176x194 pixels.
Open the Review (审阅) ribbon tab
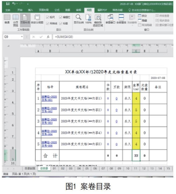[78, 10]
